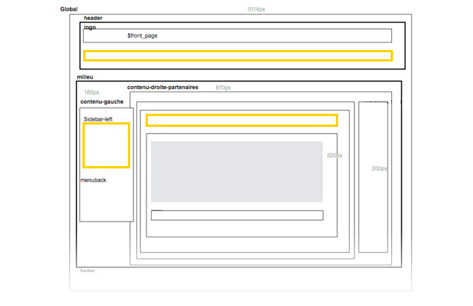Screen dimensions: 473x306
Task: Click the "Global" label
Action: [x=69, y=9]
